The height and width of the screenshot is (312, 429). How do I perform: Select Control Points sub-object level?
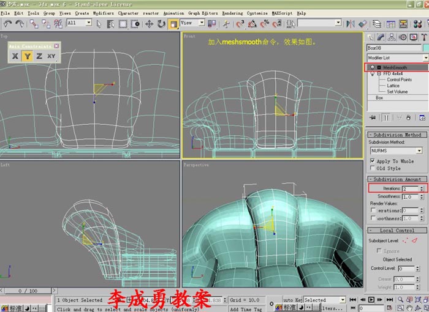[x=399, y=80]
